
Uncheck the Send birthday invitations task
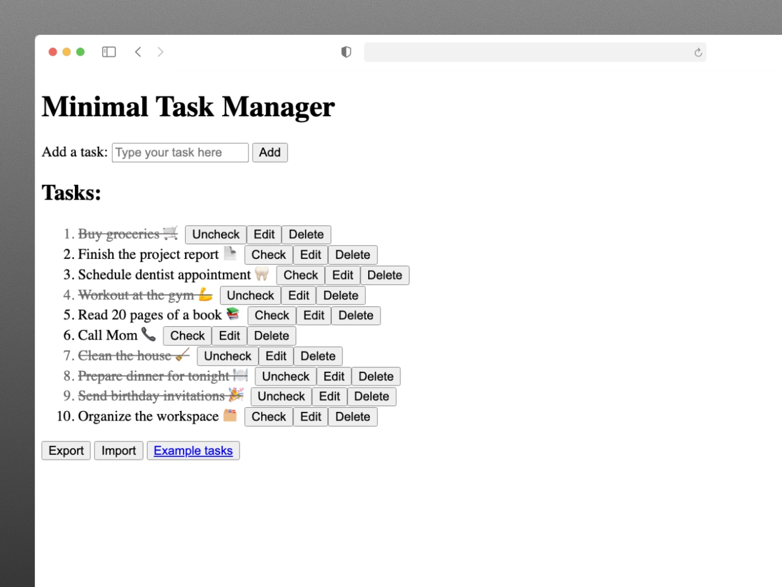tap(281, 396)
